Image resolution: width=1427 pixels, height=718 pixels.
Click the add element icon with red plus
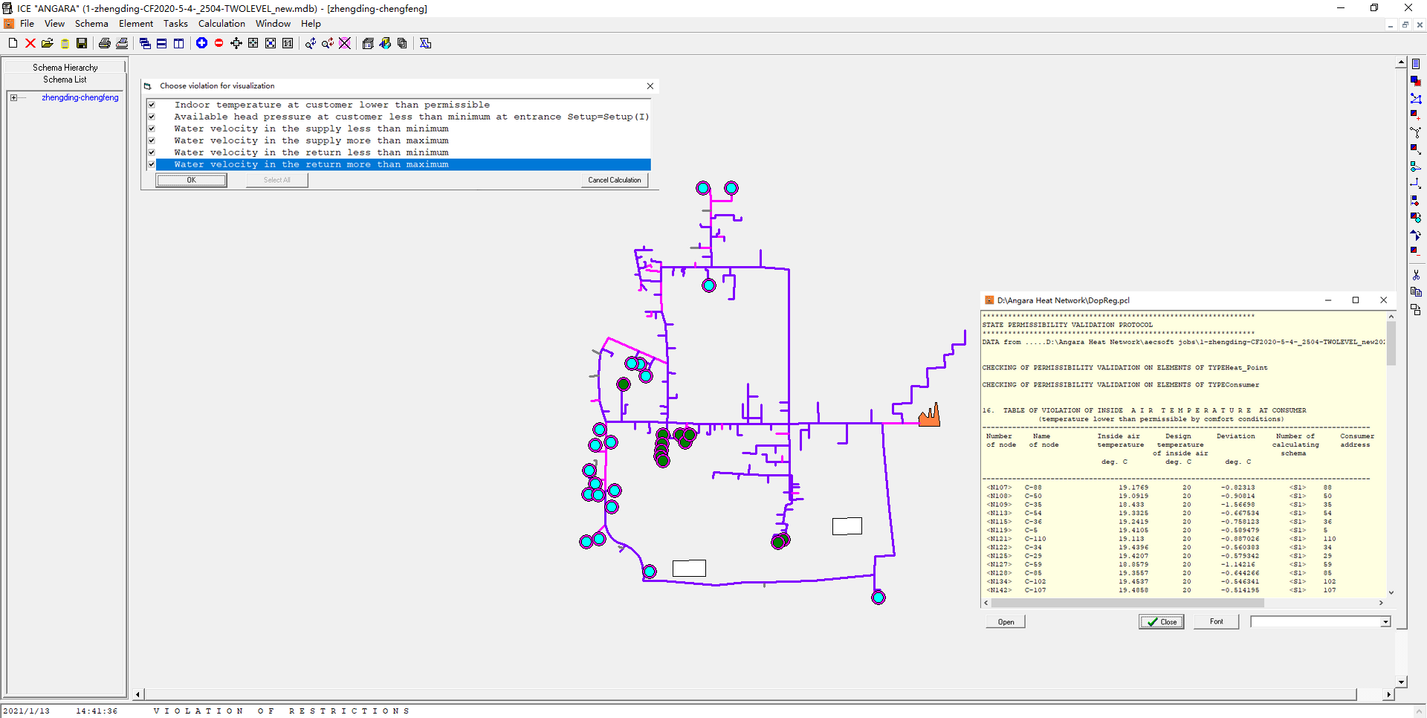(1416, 115)
